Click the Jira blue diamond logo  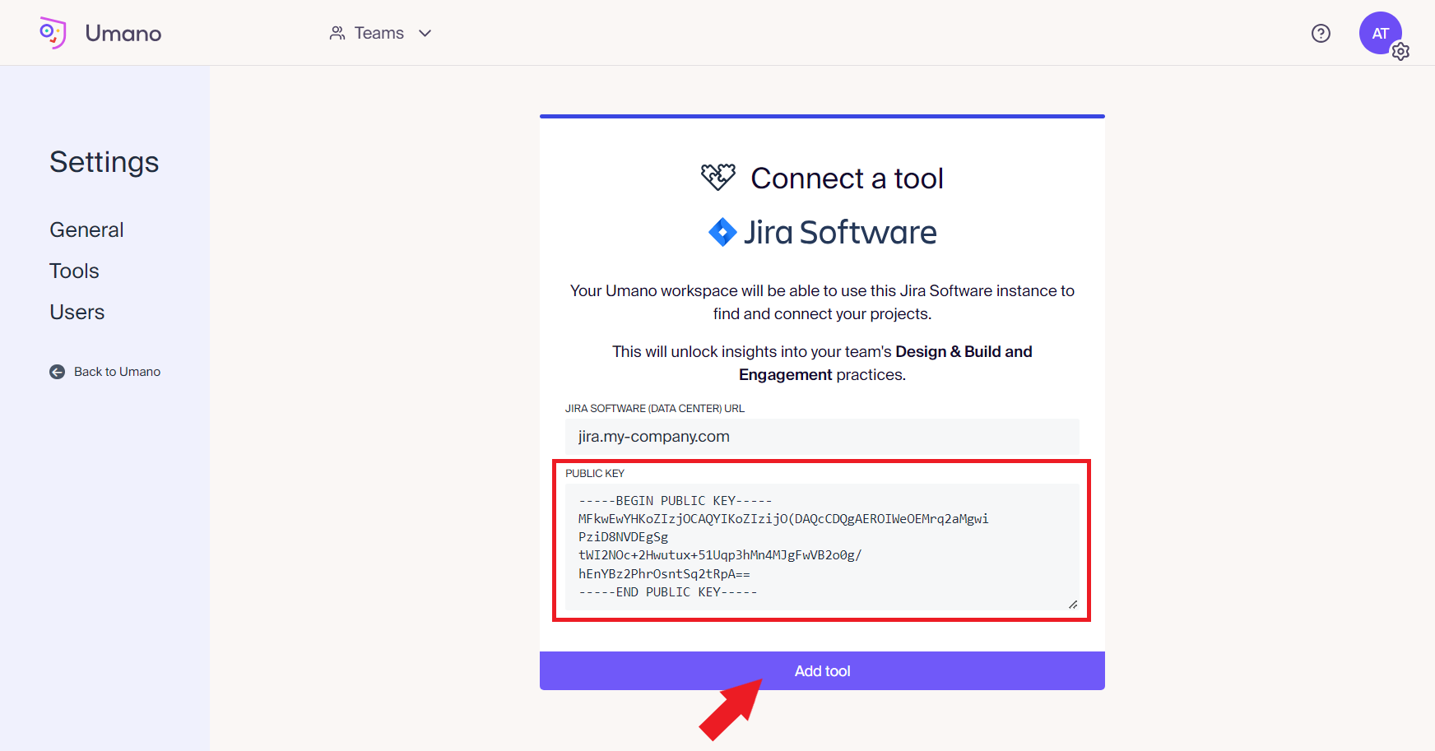pyautogui.click(x=722, y=232)
